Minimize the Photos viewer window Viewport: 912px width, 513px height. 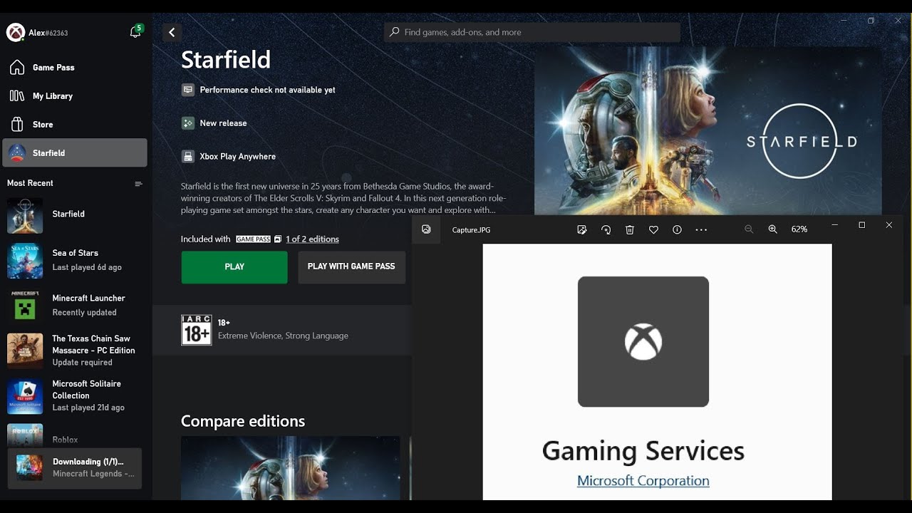pyautogui.click(x=835, y=225)
